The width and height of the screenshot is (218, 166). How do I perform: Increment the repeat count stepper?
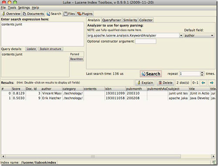click(202, 73)
